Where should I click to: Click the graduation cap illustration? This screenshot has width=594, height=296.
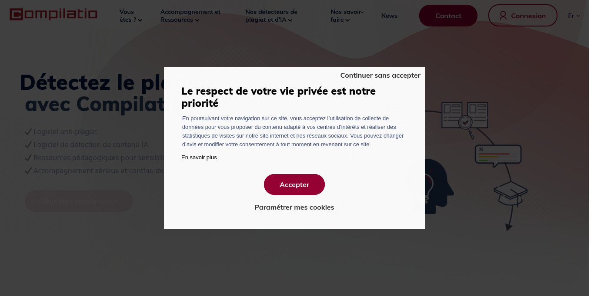point(511,192)
